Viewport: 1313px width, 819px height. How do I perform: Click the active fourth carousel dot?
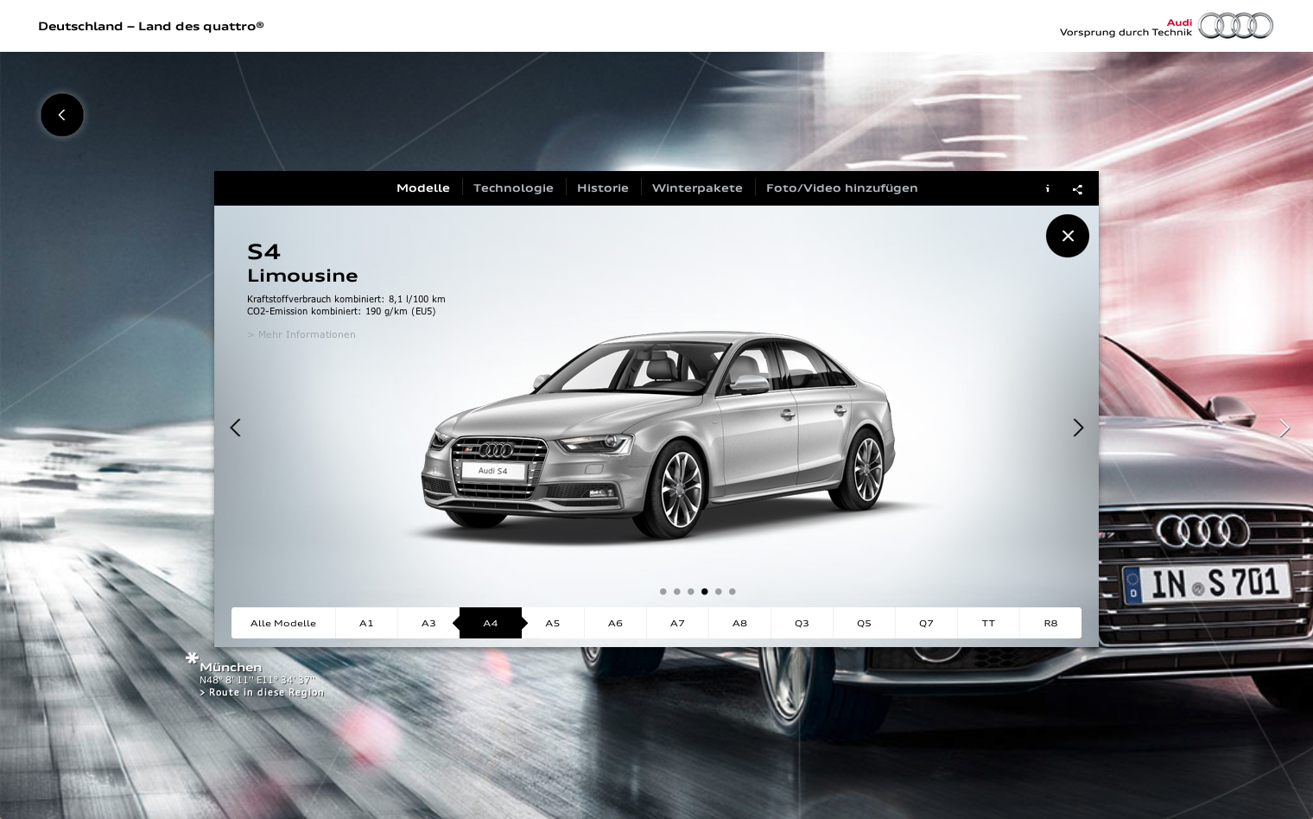point(705,592)
